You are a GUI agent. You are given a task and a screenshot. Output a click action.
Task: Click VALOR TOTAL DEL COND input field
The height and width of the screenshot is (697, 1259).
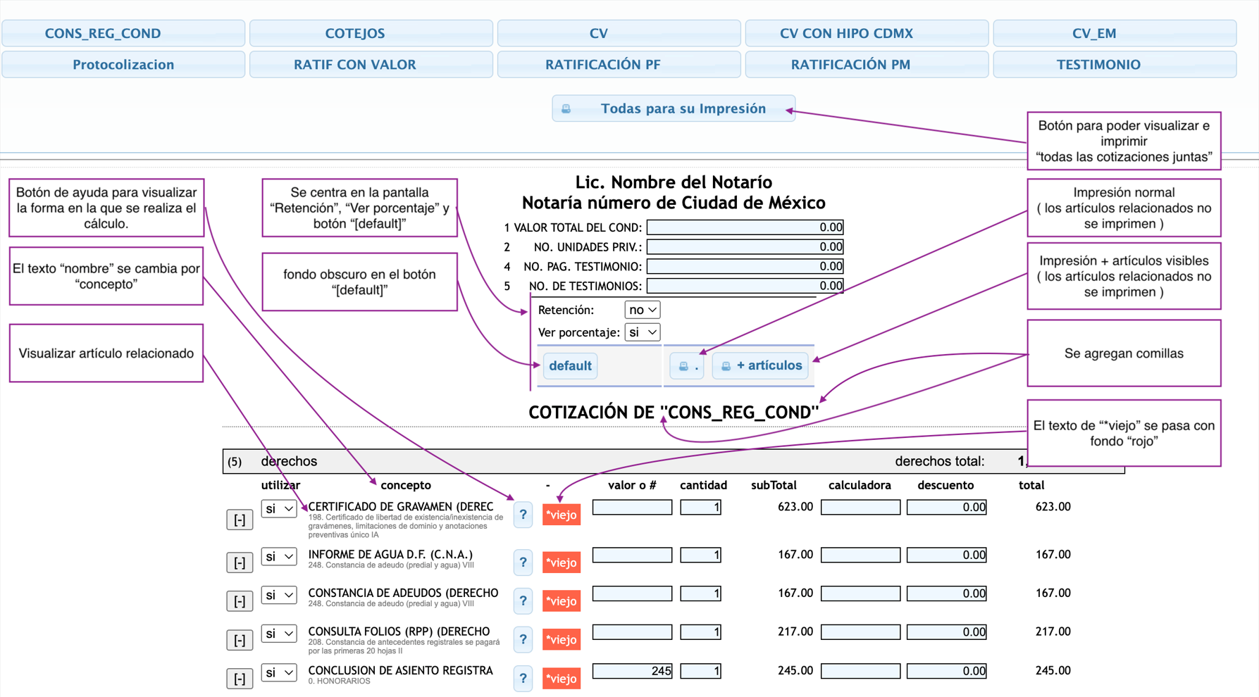click(x=745, y=227)
